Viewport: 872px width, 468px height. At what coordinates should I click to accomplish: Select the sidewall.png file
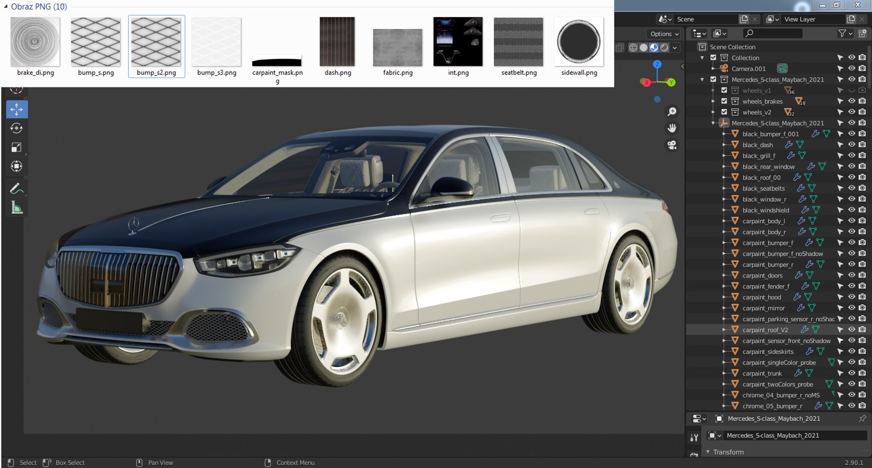579,47
